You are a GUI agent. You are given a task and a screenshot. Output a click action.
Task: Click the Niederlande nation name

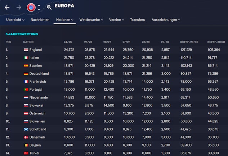pos(40,97)
